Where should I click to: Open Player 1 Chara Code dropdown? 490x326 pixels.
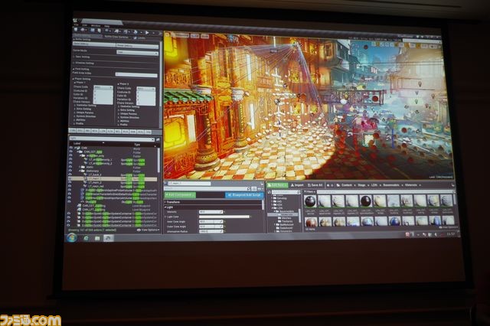[103, 88]
